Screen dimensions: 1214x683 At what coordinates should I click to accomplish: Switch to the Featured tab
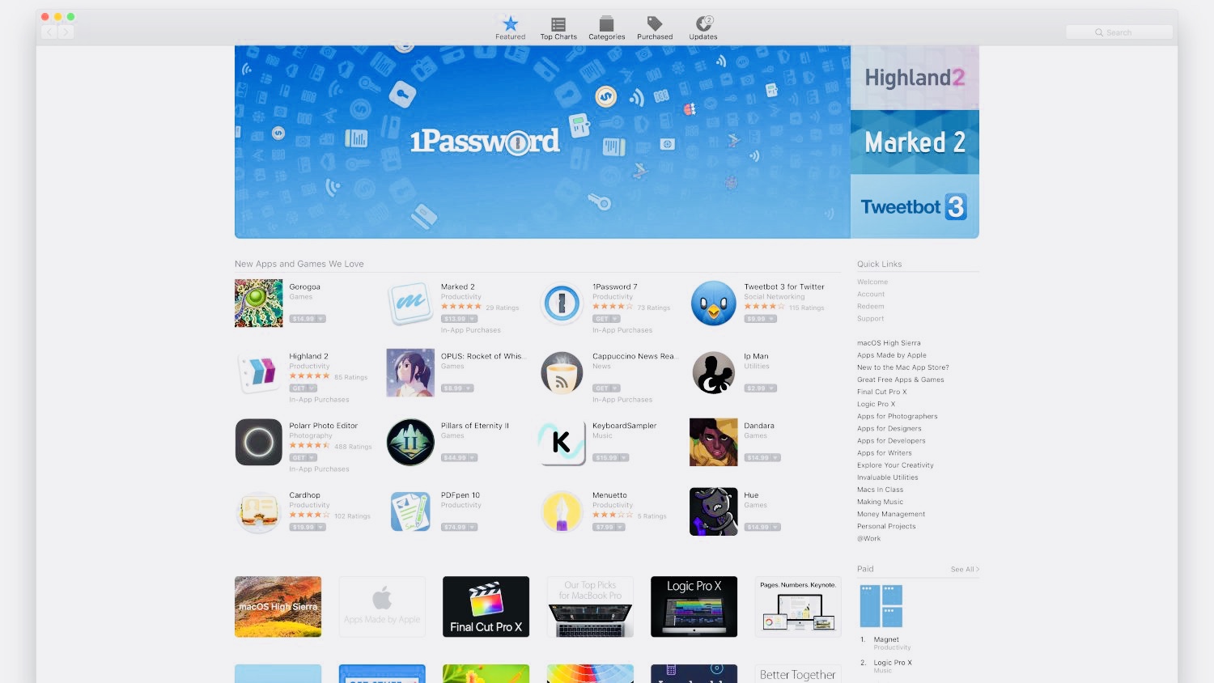[510, 28]
